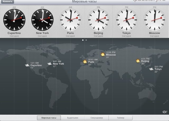Click the cloudy weather icon for Tokyo
The height and width of the screenshot is (121, 169).
151,69
